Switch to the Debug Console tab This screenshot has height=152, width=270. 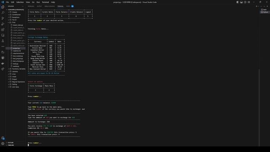click(x=50, y=6)
